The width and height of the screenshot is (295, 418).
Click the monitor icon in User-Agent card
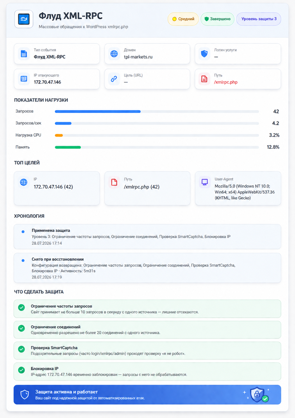pyautogui.click(x=205, y=182)
